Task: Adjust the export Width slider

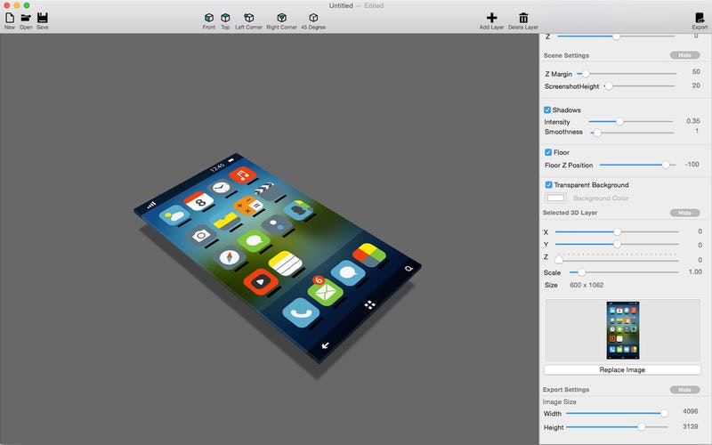Action: click(617, 413)
